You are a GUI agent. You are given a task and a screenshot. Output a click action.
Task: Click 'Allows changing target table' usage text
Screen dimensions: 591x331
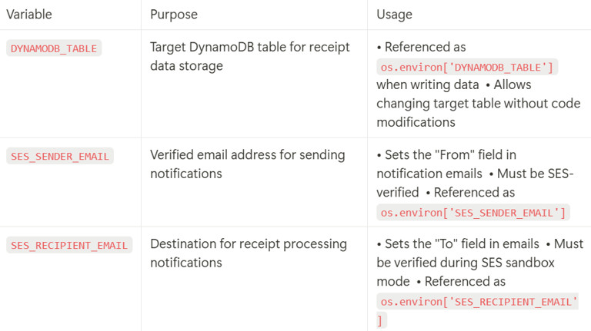(477, 104)
